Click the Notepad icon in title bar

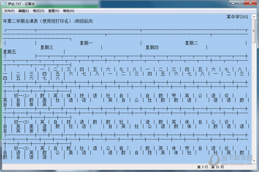(5, 4)
